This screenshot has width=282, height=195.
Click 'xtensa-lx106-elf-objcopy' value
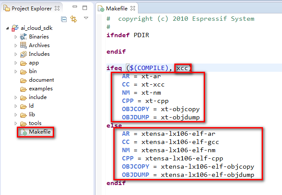point(207,166)
